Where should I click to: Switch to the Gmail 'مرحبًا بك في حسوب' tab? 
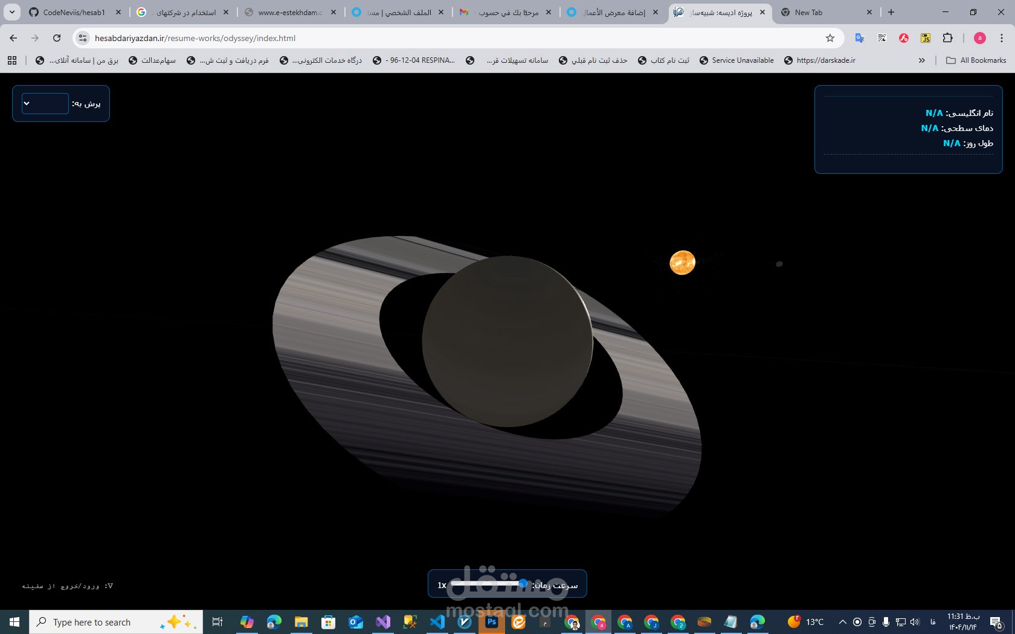pyautogui.click(x=506, y=12)
